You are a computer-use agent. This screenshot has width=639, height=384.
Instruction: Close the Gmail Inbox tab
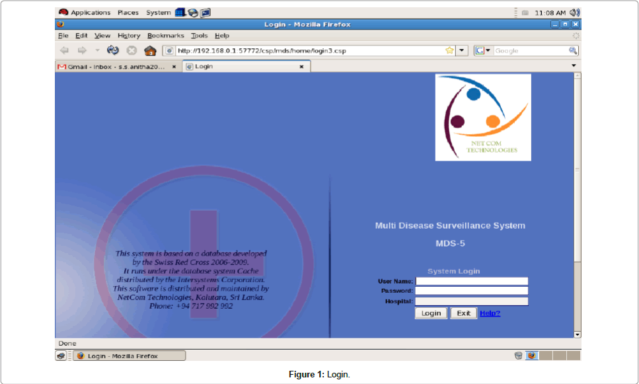(x=174, y=67)
